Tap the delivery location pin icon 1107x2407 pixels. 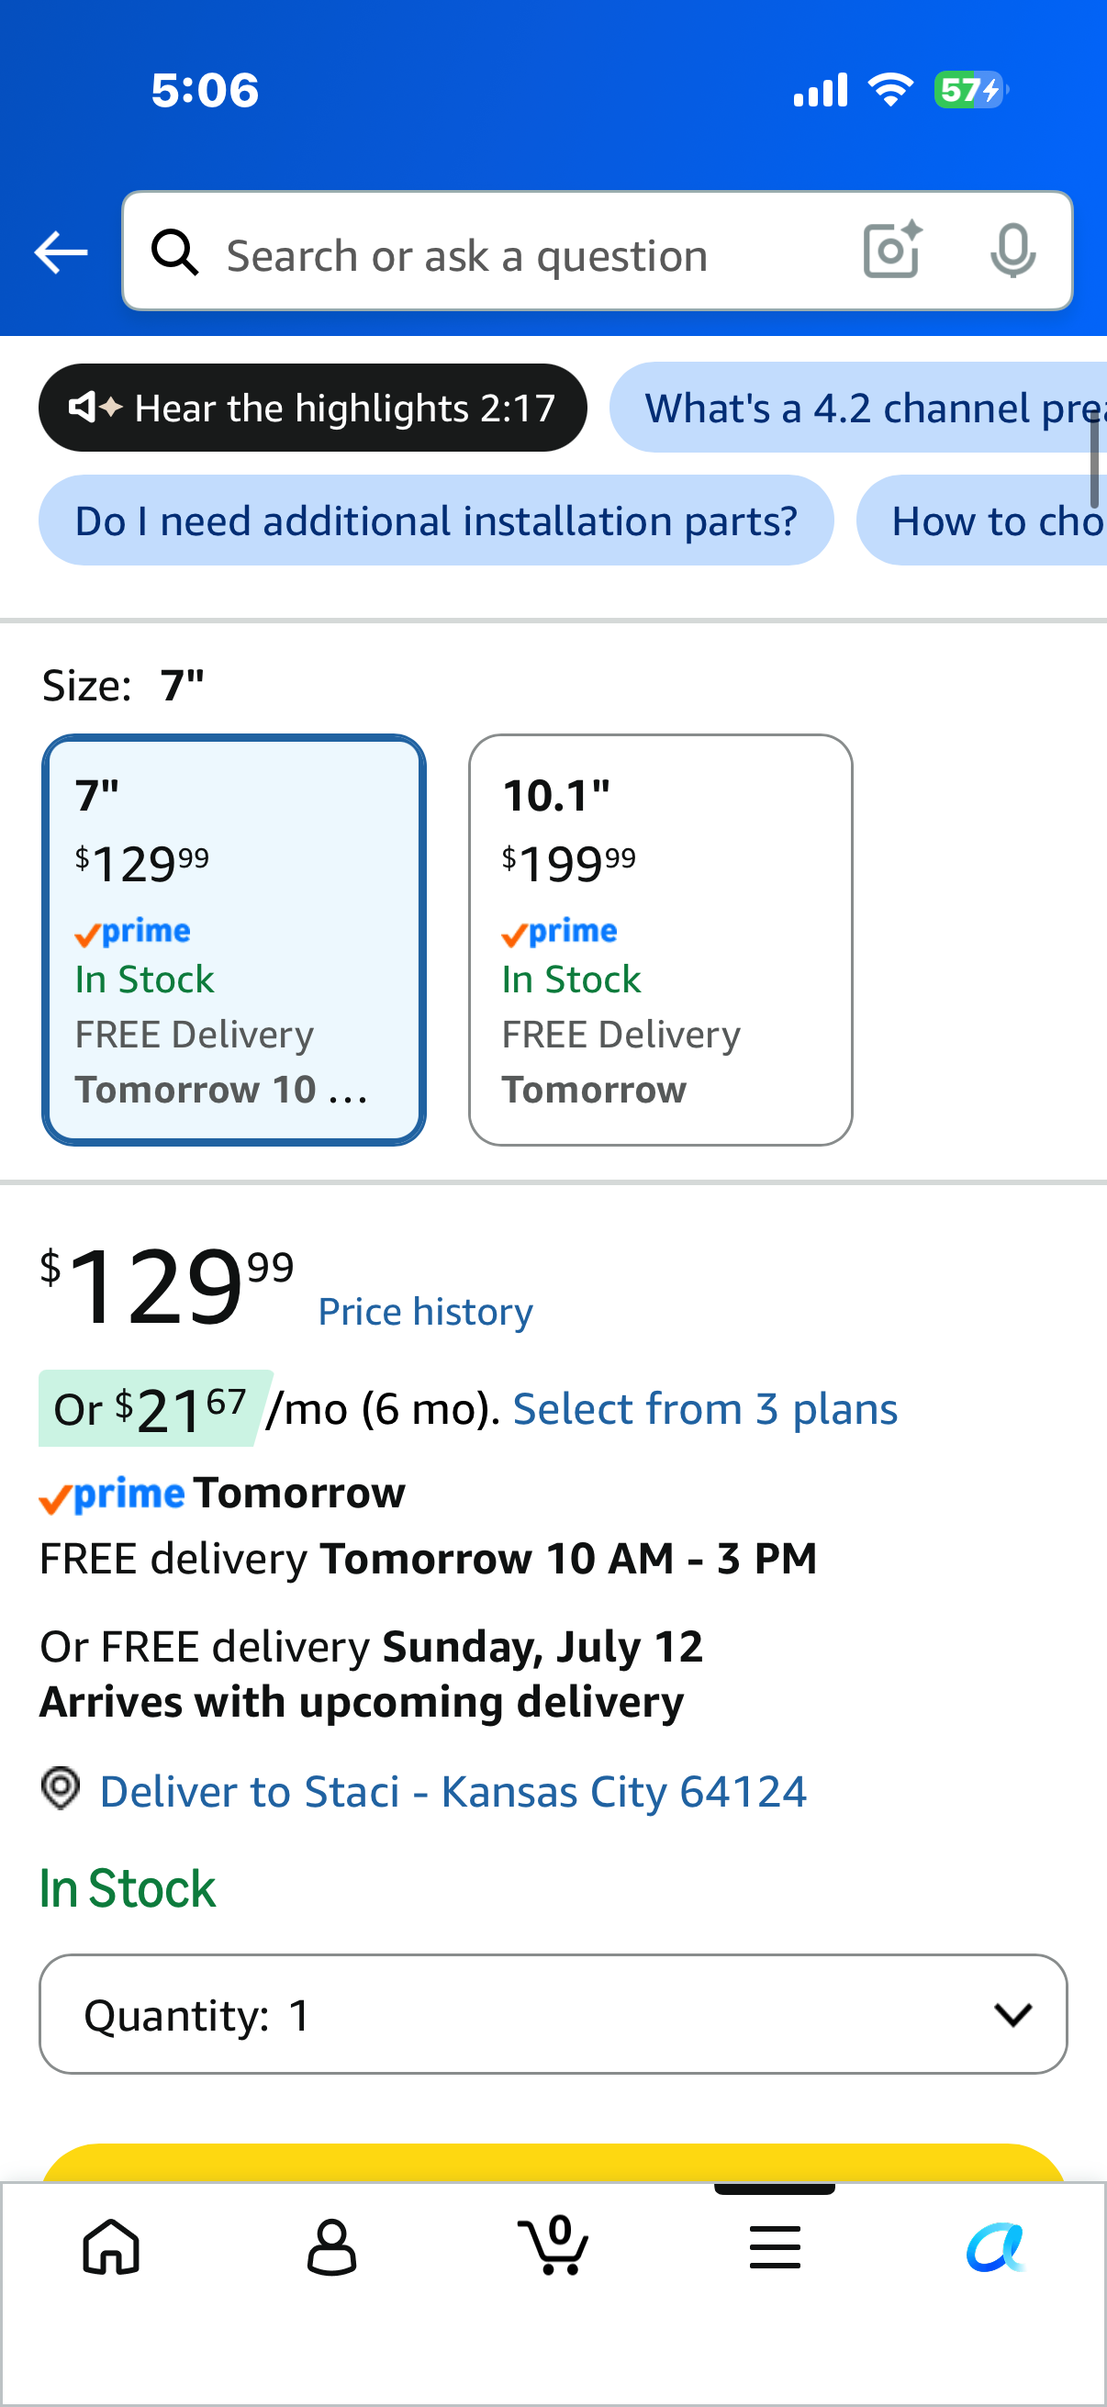click(x=61, y=1788)
